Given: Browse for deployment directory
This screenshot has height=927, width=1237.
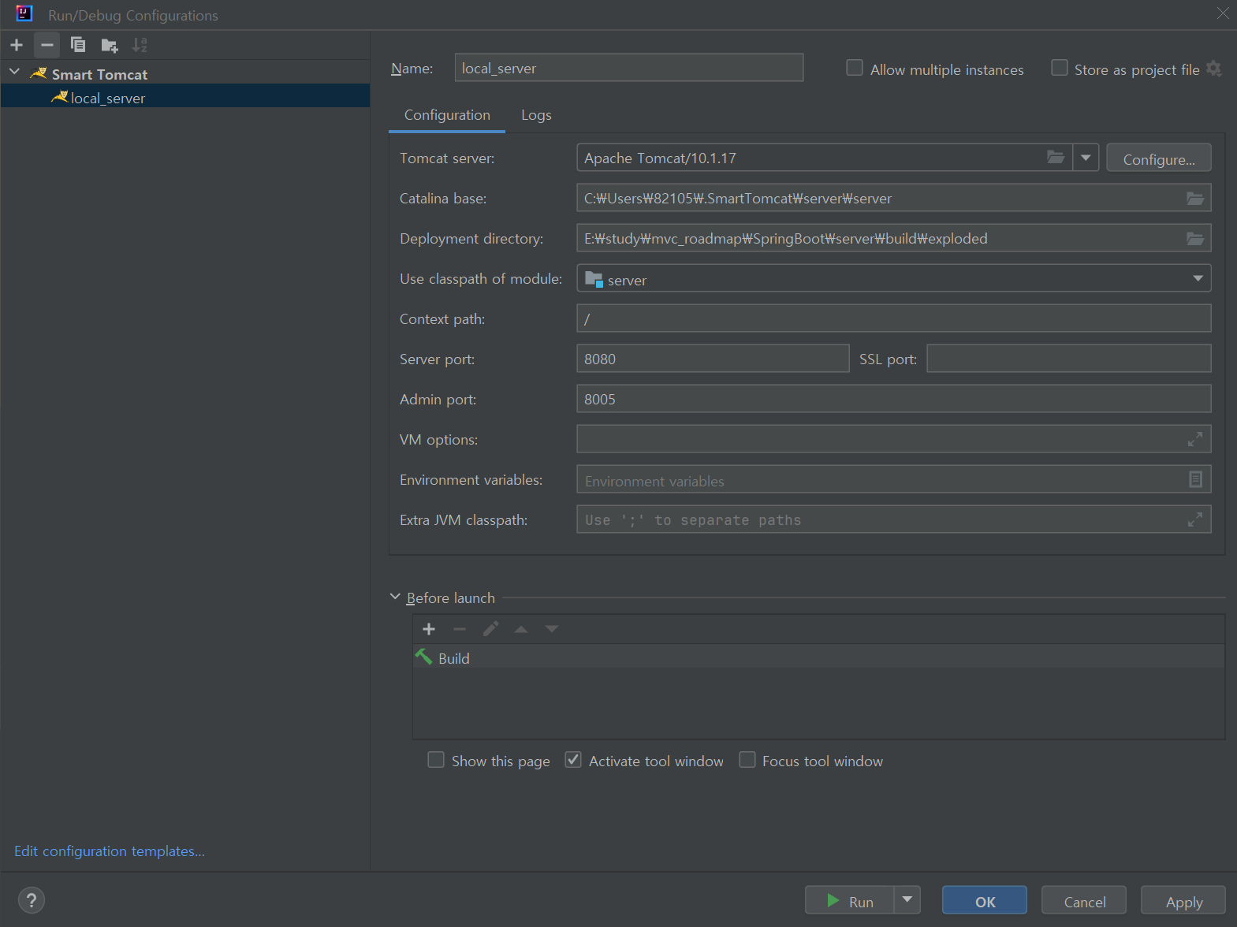Looking at the screenshot, I should [1195, 238].
